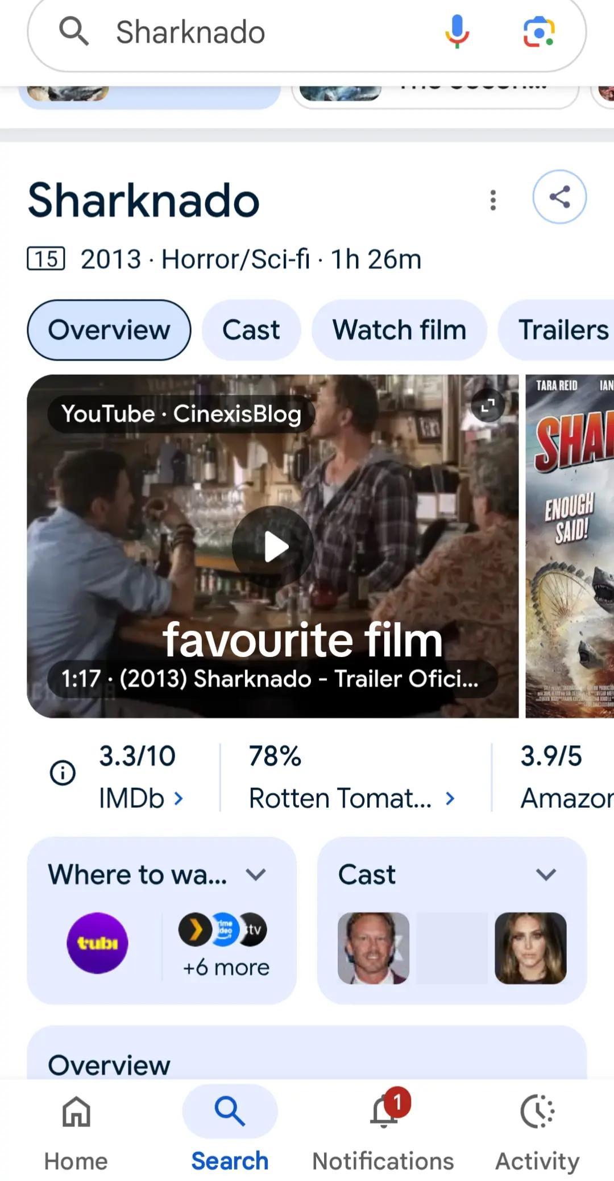Open the Tubi streaming option
Image resolution: width=614 pixels, height=1181 pixels.
click(x=97, y=943)
